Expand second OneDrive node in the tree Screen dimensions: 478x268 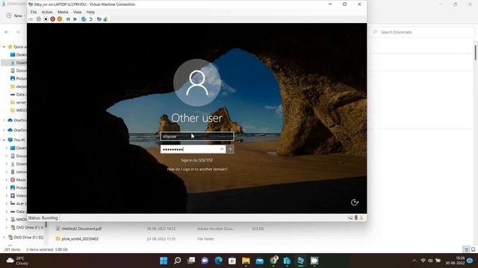point(4,130)
